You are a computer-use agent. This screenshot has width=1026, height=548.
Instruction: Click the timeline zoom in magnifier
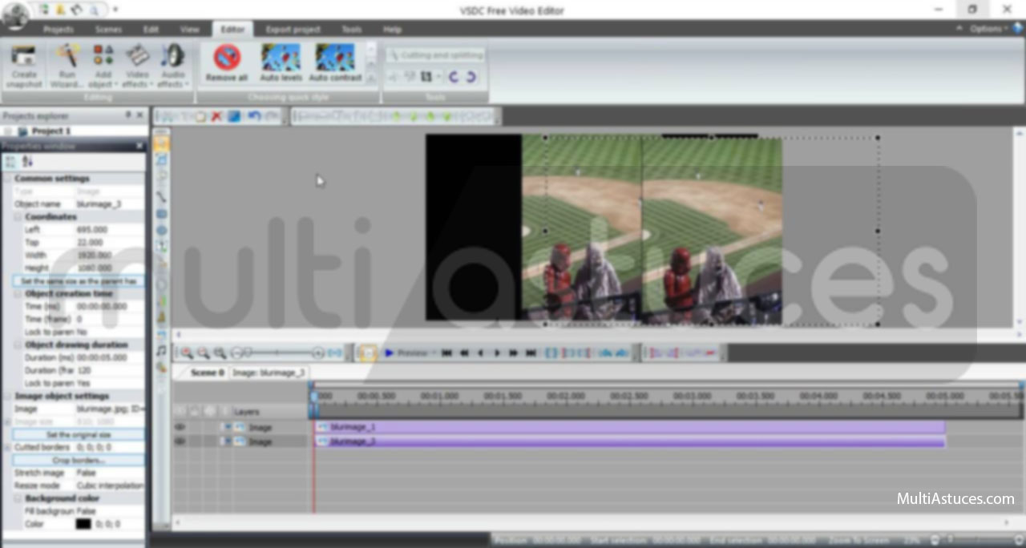[187, 353]
